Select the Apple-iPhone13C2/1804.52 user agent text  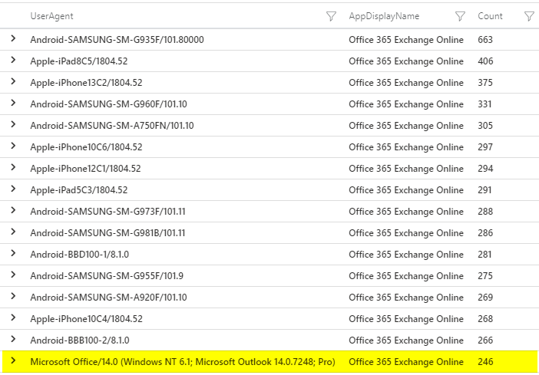86,83
